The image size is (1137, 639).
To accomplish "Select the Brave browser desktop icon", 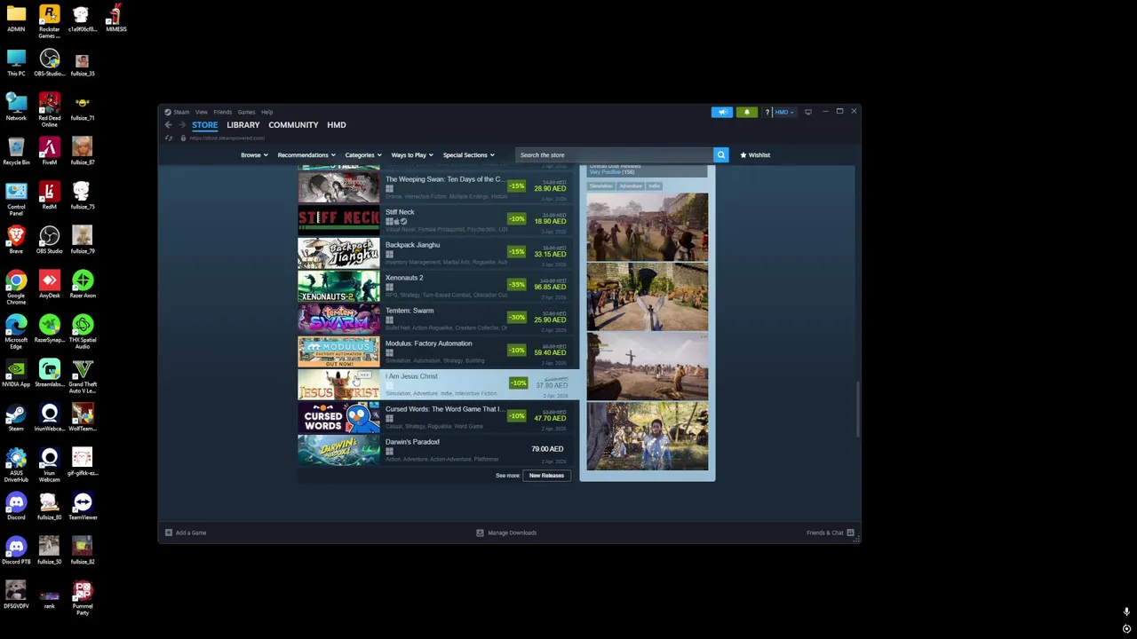I will coord(16,241).
